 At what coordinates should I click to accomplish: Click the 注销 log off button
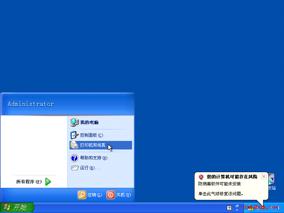90,195
